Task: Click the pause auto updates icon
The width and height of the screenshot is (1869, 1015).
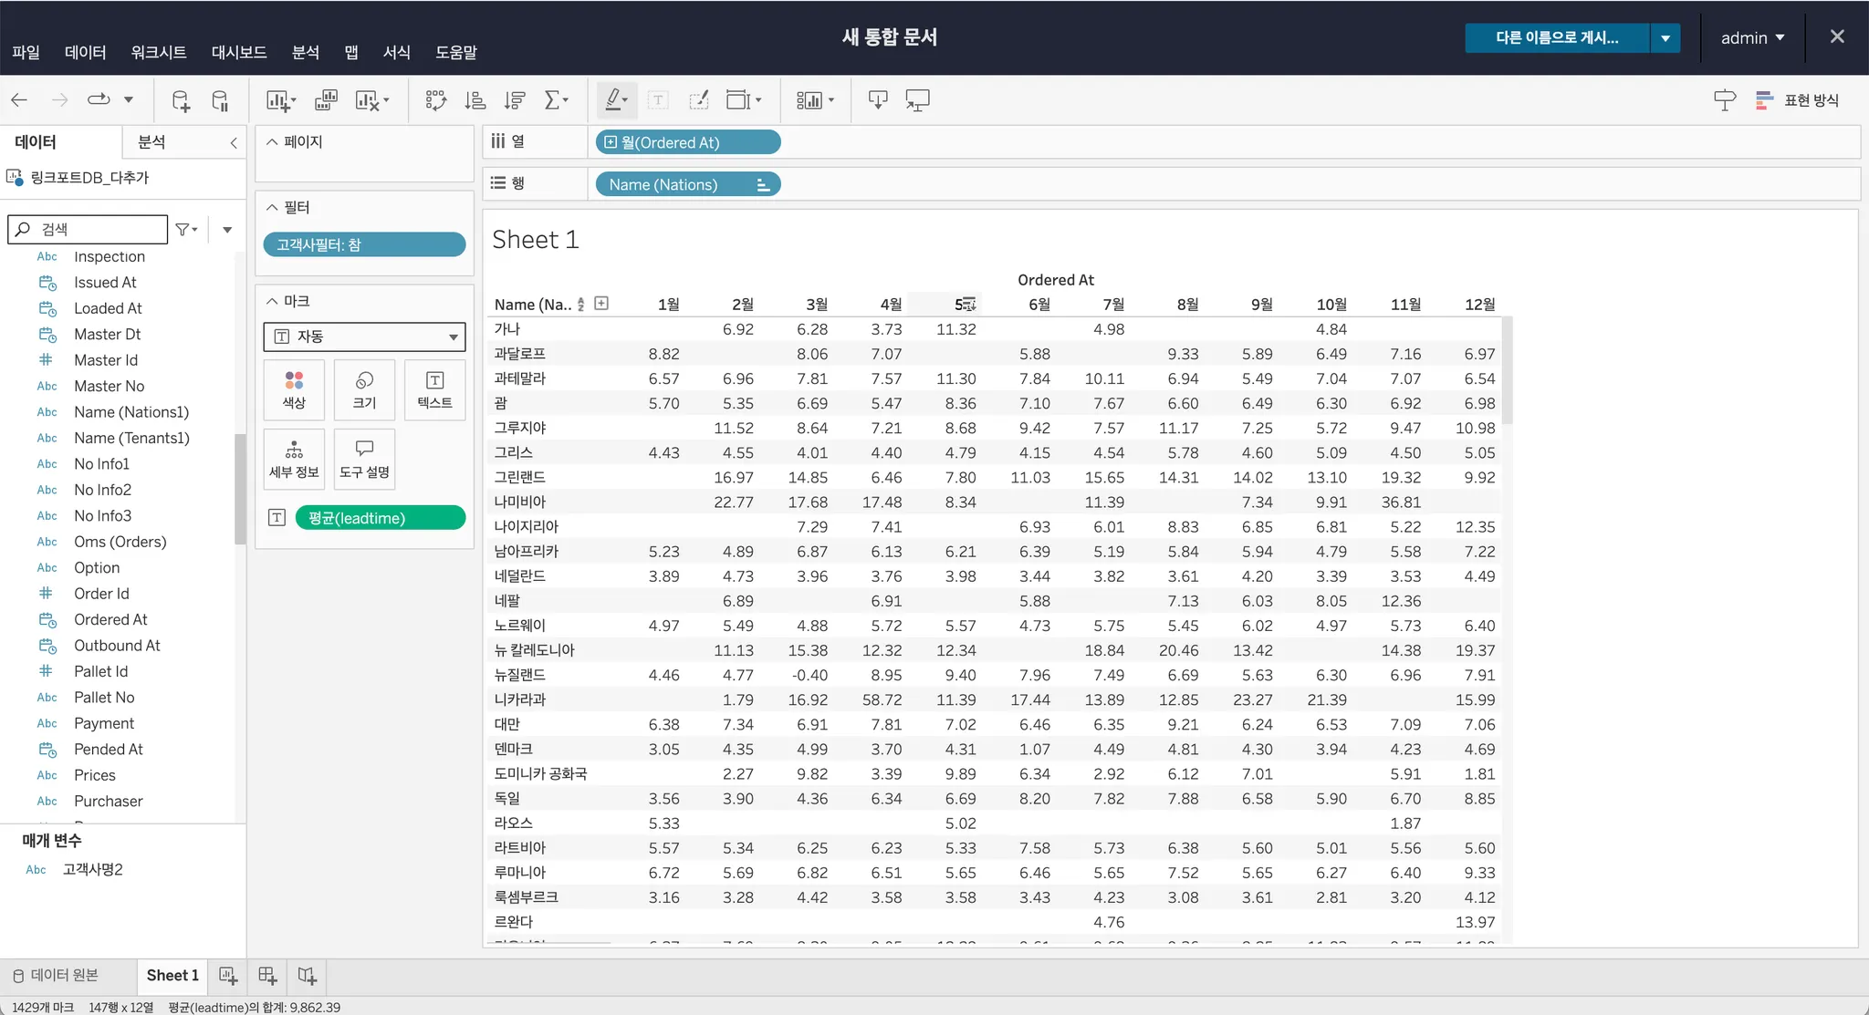Action: [x=220, y=100]
